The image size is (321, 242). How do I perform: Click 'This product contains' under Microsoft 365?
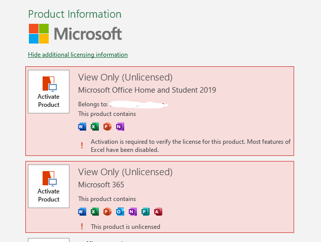pos(107,199)
